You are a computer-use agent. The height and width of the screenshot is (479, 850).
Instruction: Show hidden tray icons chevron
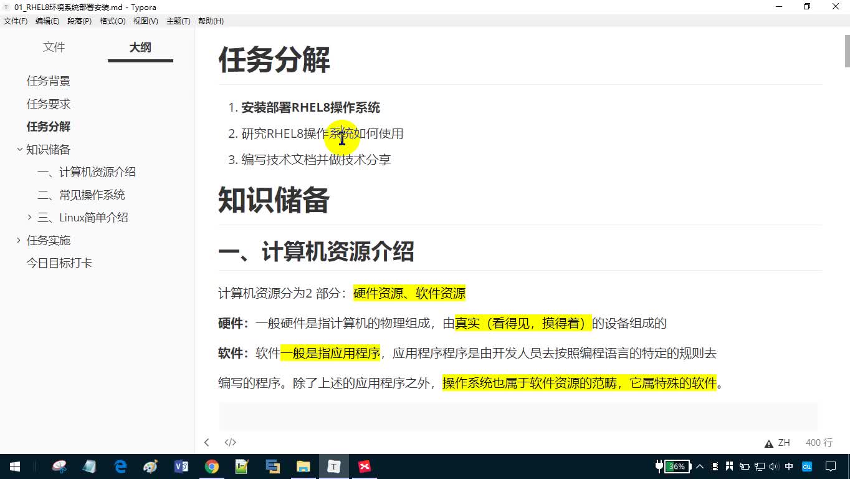coord(700,467)
